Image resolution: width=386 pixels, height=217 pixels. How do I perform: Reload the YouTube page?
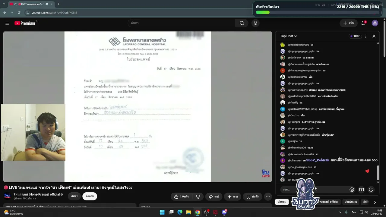19,13
